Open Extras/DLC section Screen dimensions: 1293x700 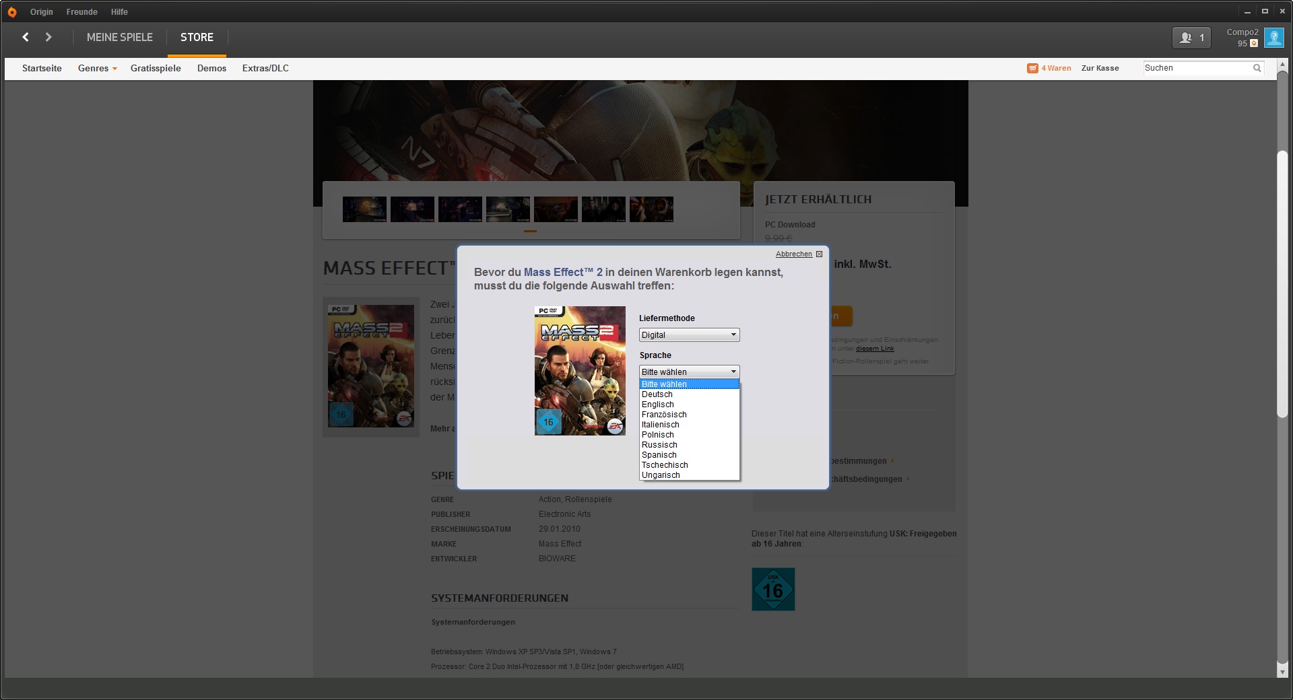[265, 68]
